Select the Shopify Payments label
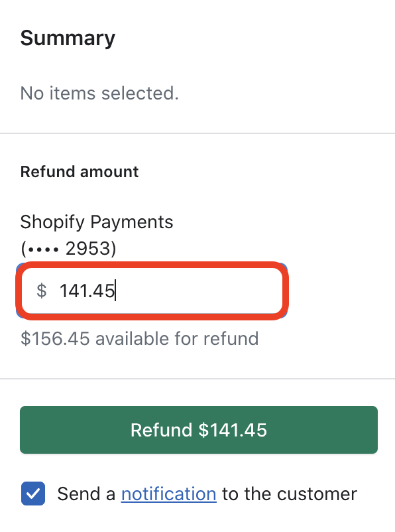This screenshot has width=395, height=532. (x=97, y=222)
